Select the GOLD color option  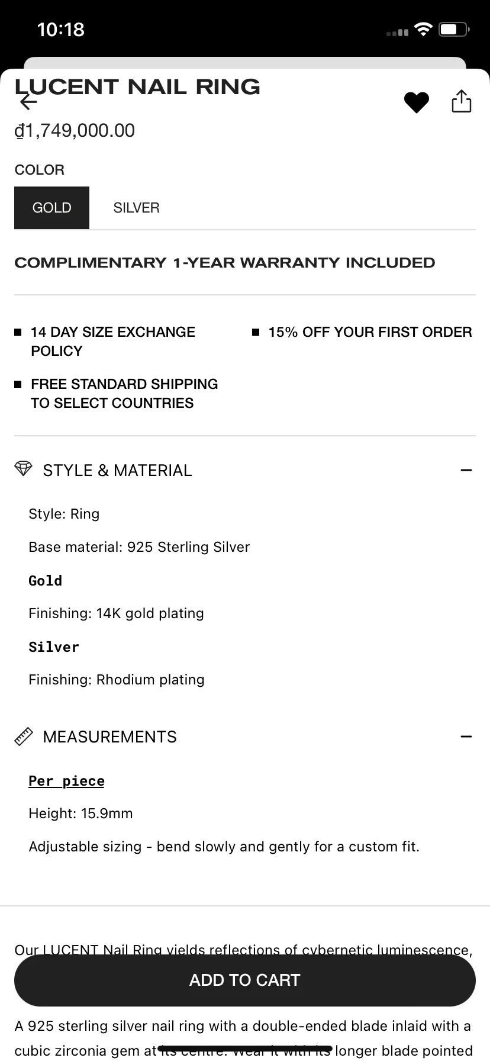point(52,208)
